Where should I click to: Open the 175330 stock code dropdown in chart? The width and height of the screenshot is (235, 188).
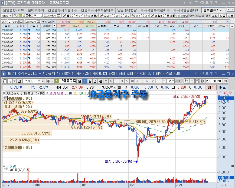39,81
